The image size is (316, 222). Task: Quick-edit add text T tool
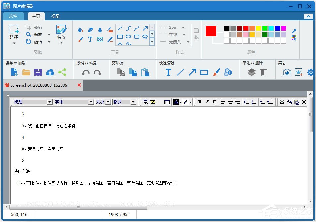tap(168, 72)
